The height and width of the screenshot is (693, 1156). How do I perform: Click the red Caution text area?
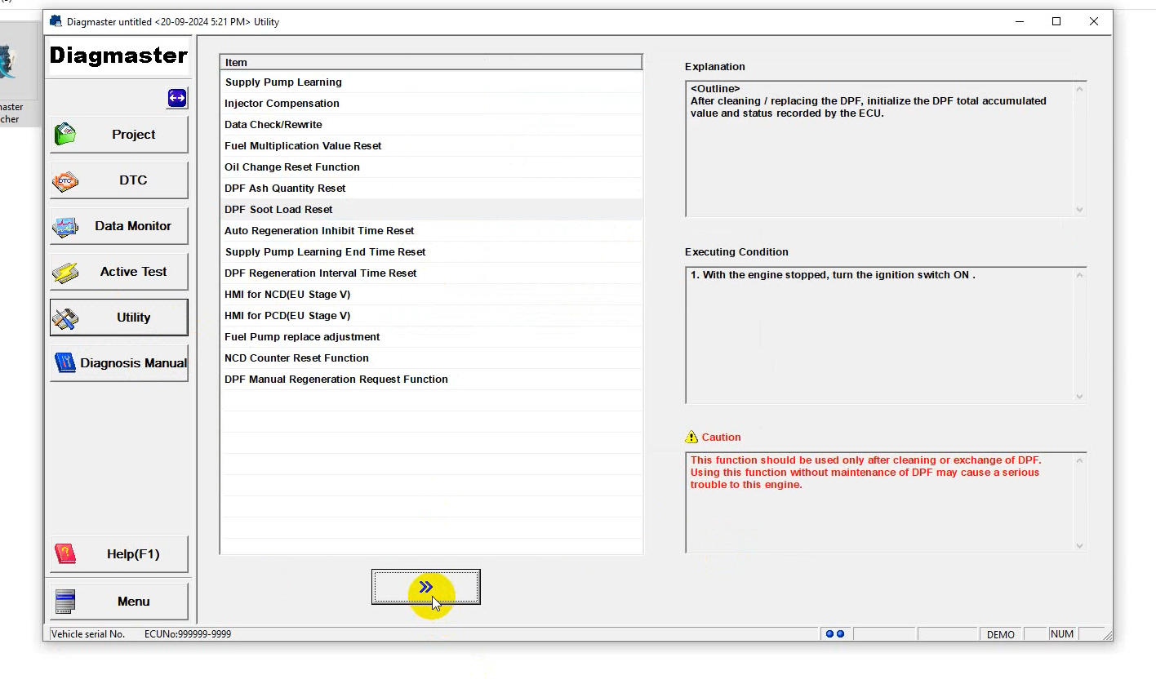point(886,502)
